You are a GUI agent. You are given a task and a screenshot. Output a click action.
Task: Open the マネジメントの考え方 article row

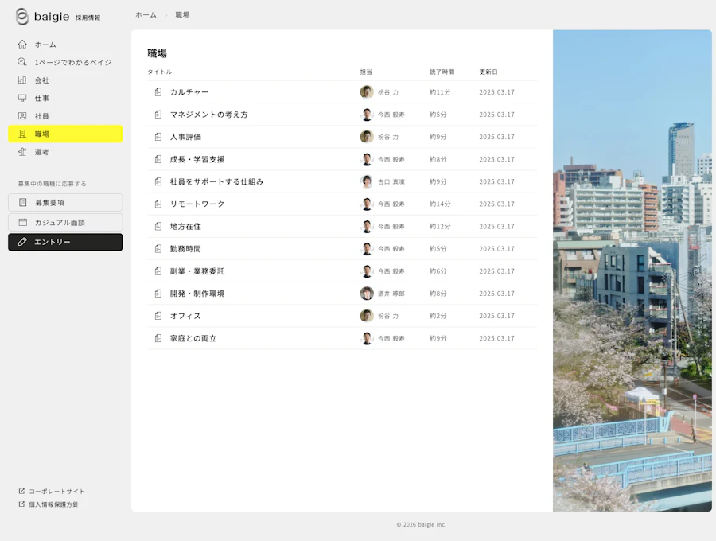[342, 115]
